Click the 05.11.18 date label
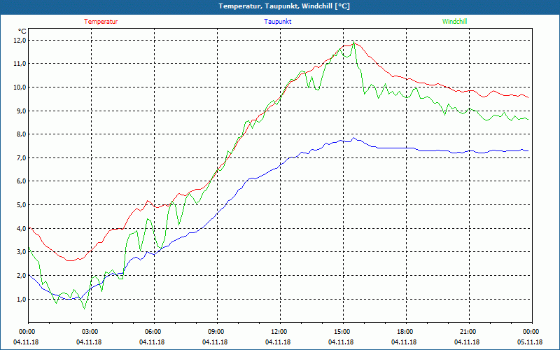 click(530, 342)
